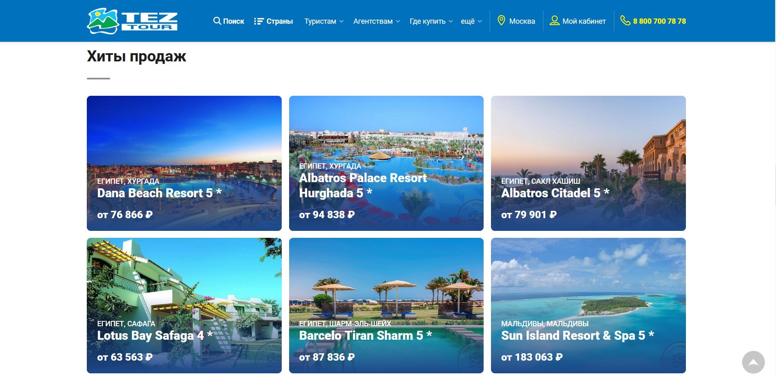Expand the Где купить dropdown

431,21
